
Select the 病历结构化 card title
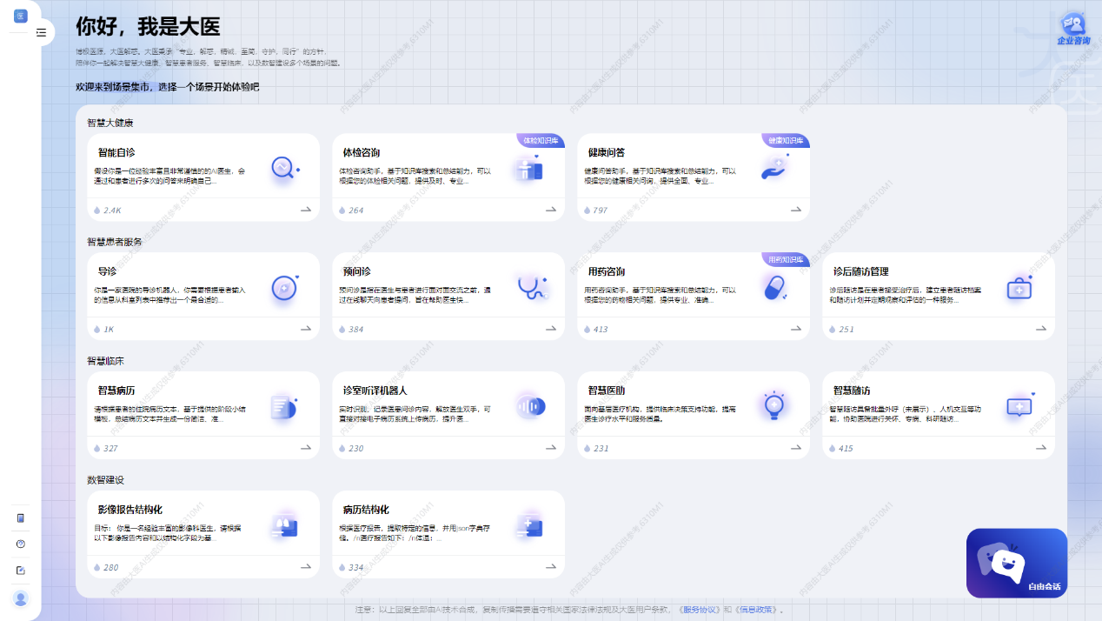[x=366, y=510]
